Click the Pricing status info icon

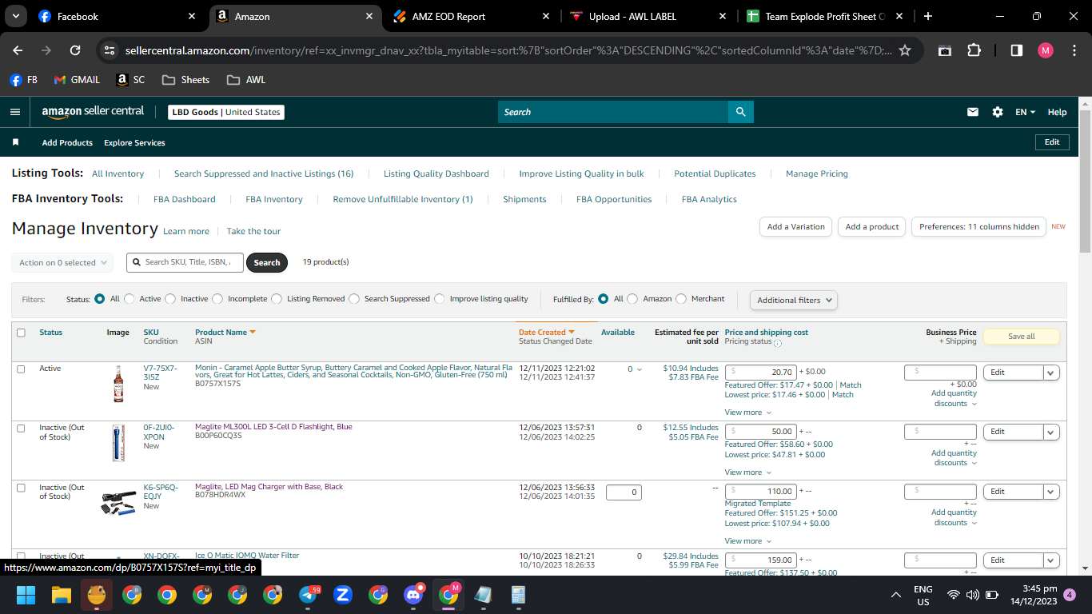pyautogui.click(x=778, y=343)
